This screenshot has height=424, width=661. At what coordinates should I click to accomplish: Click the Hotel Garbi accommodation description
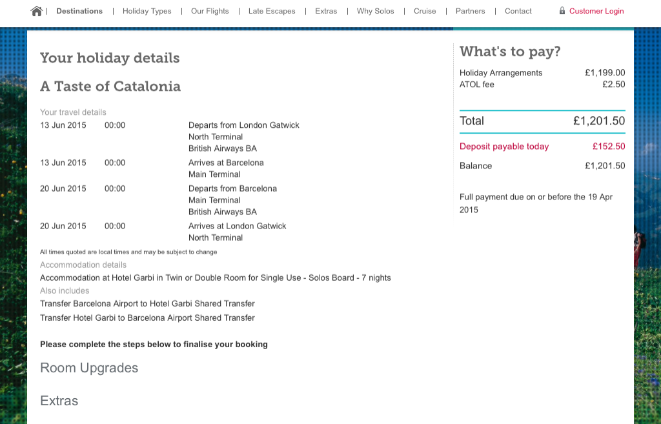pyautogui.click(x=216, y=278)
